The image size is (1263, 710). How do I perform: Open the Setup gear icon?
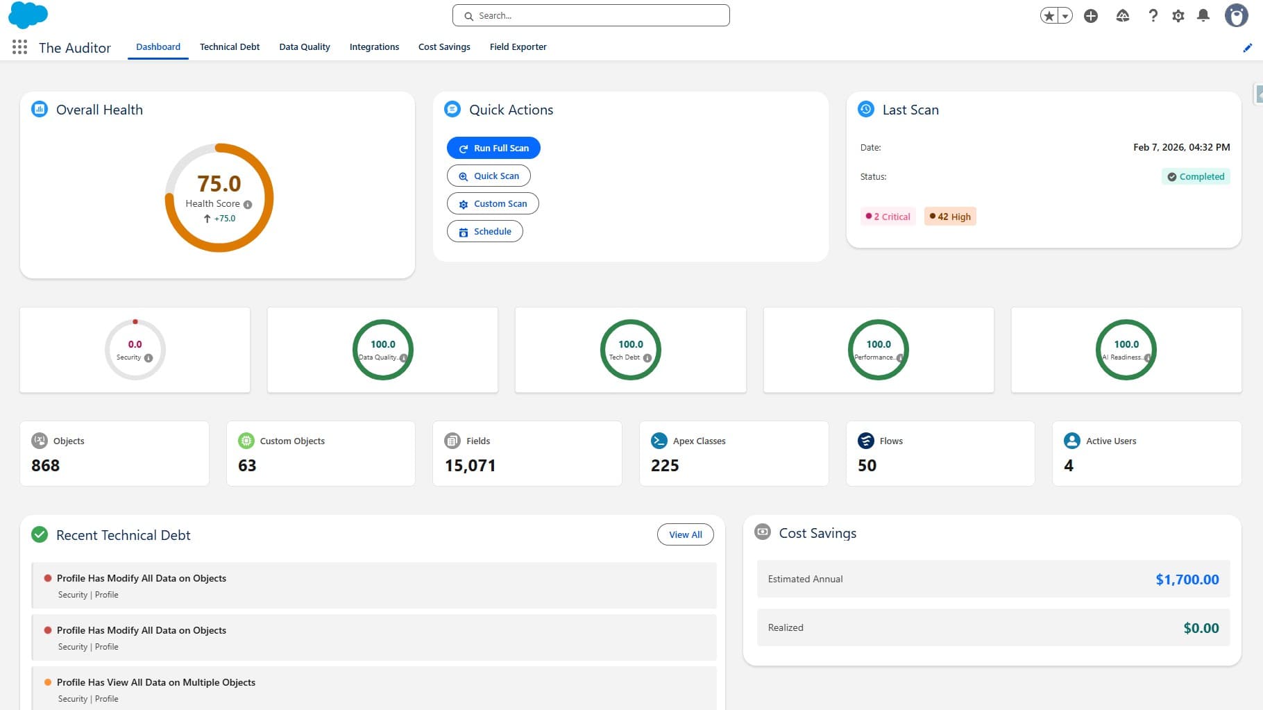1178,15
